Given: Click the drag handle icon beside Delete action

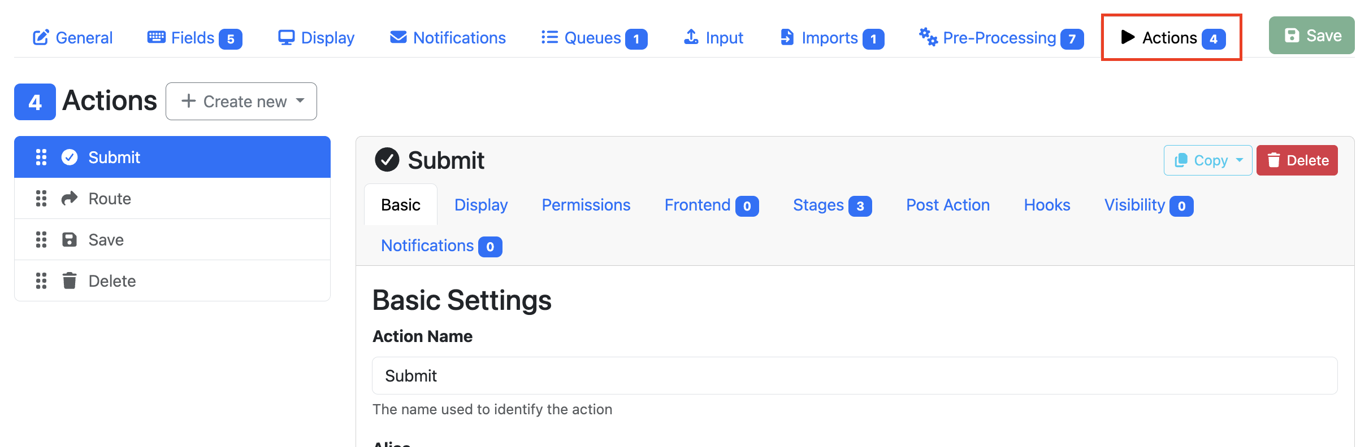Looking at the screenshot, I should tap(41, 281).
